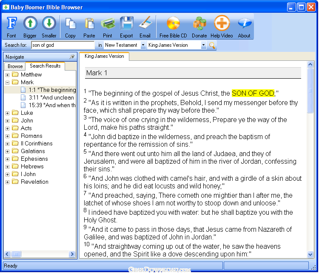This screenshot has height=273, width=319.
Task: Select the Luke folder icon
Action: [15, 113]
